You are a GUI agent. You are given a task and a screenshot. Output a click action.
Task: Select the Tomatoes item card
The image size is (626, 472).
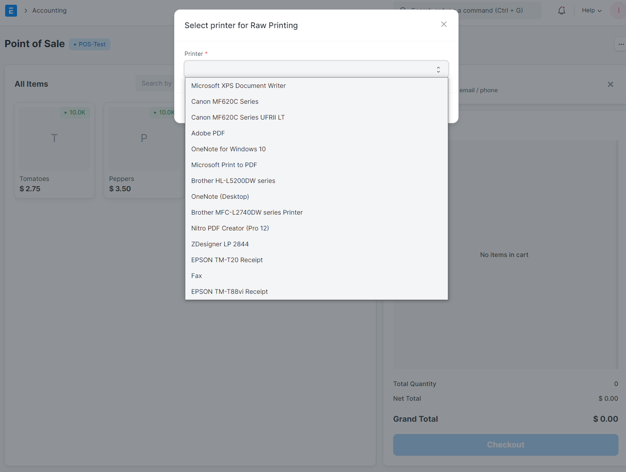point(55,150)
